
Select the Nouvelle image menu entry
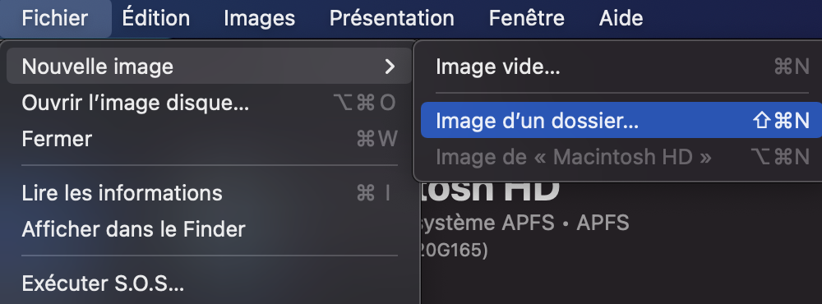click(209, 67)
